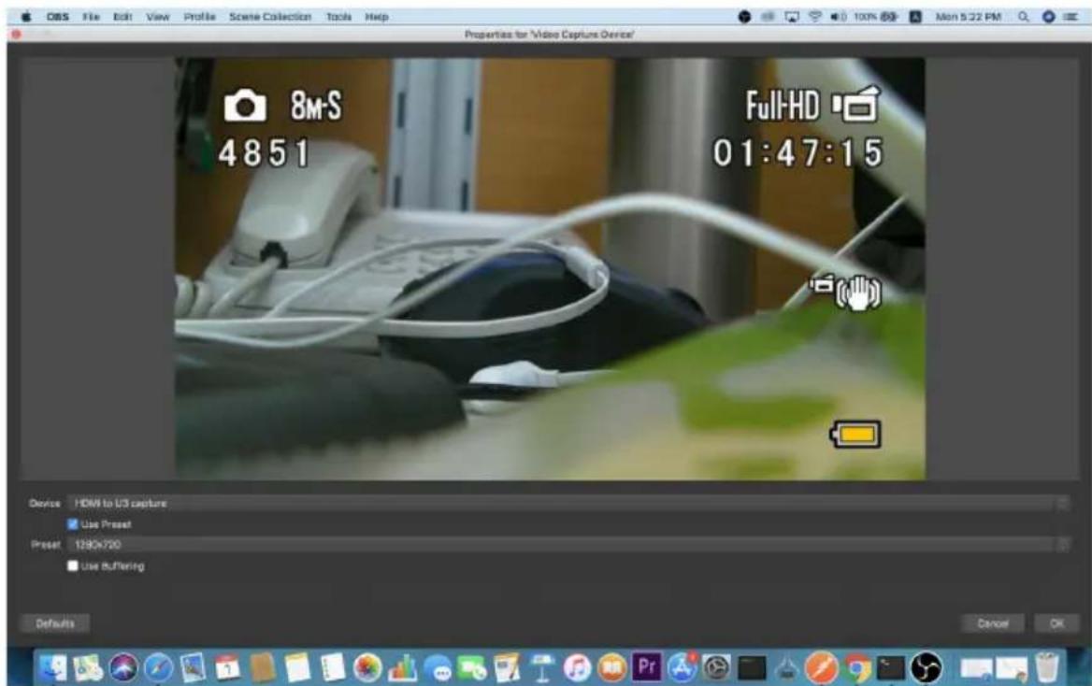Open Safari from the Dock

[x=158, y=668]
